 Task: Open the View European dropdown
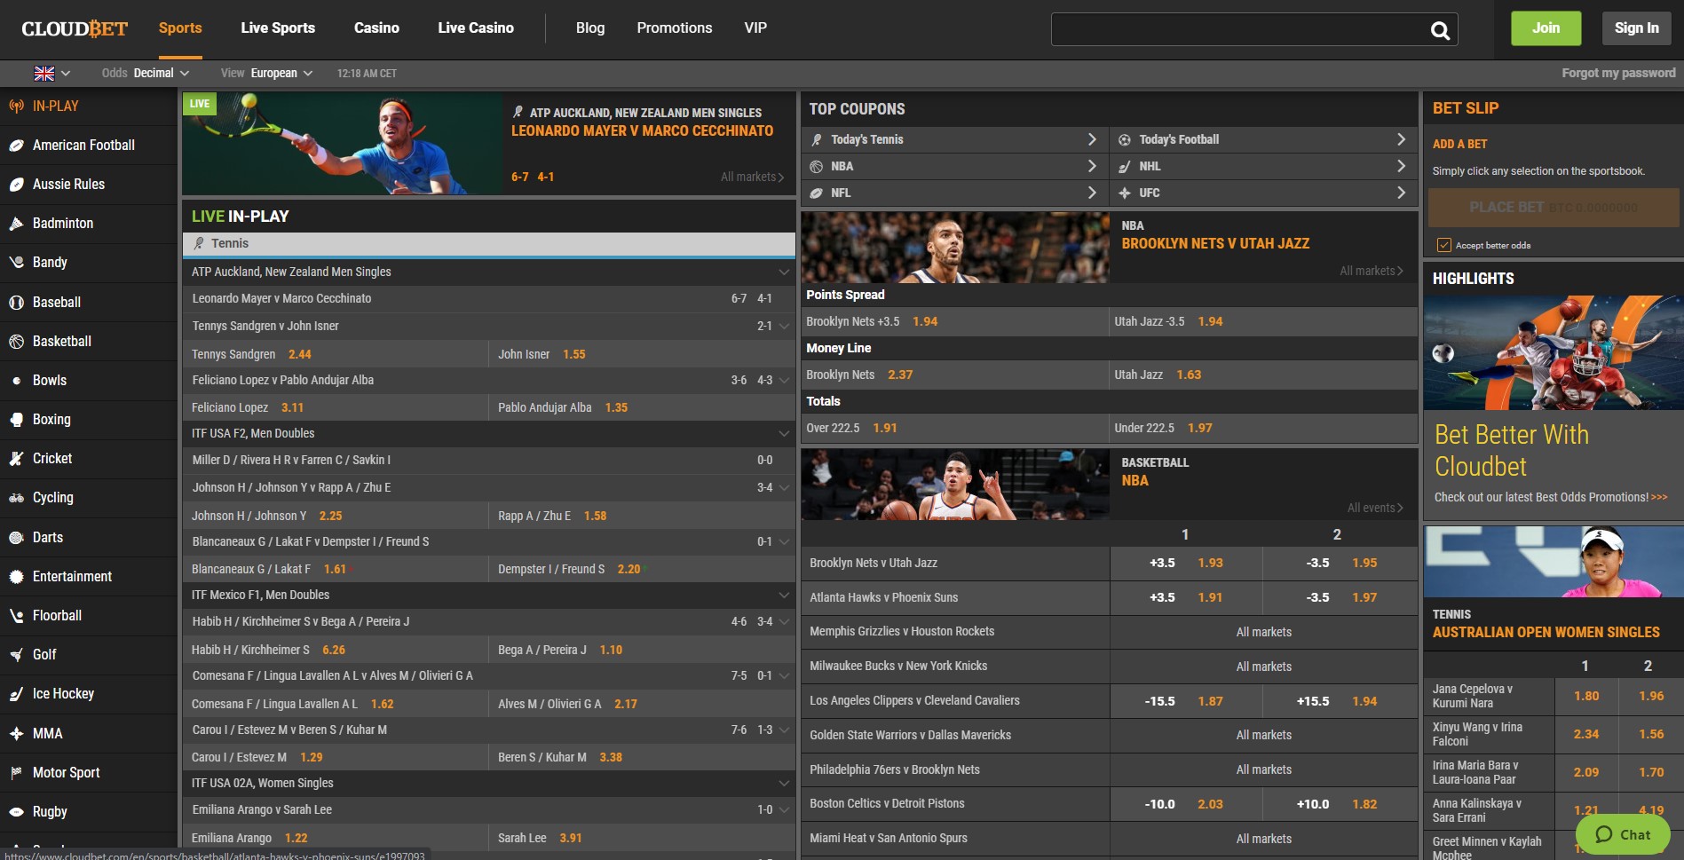(x=266, y=74)
